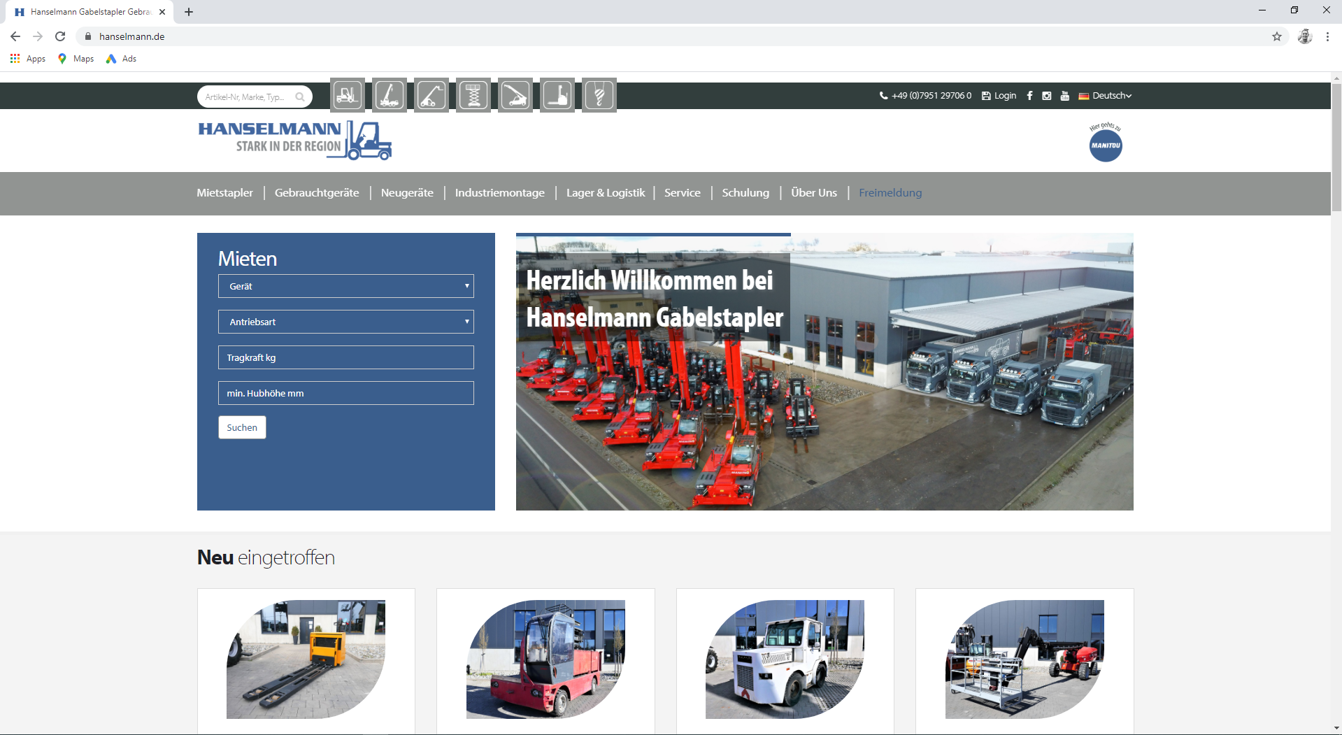Open the scissor lift category icon
The width and height of the screenshot is (1342, 735).
pos(473,95)
